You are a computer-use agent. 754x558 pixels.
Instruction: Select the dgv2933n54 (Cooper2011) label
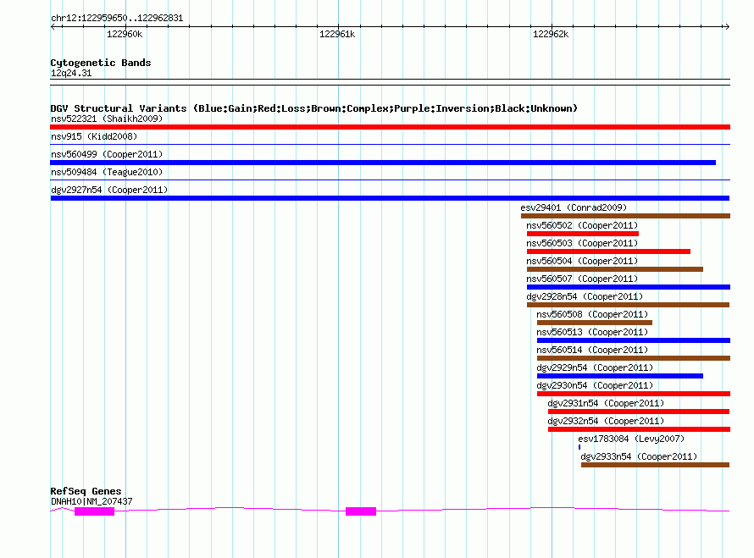pos(639,456)
